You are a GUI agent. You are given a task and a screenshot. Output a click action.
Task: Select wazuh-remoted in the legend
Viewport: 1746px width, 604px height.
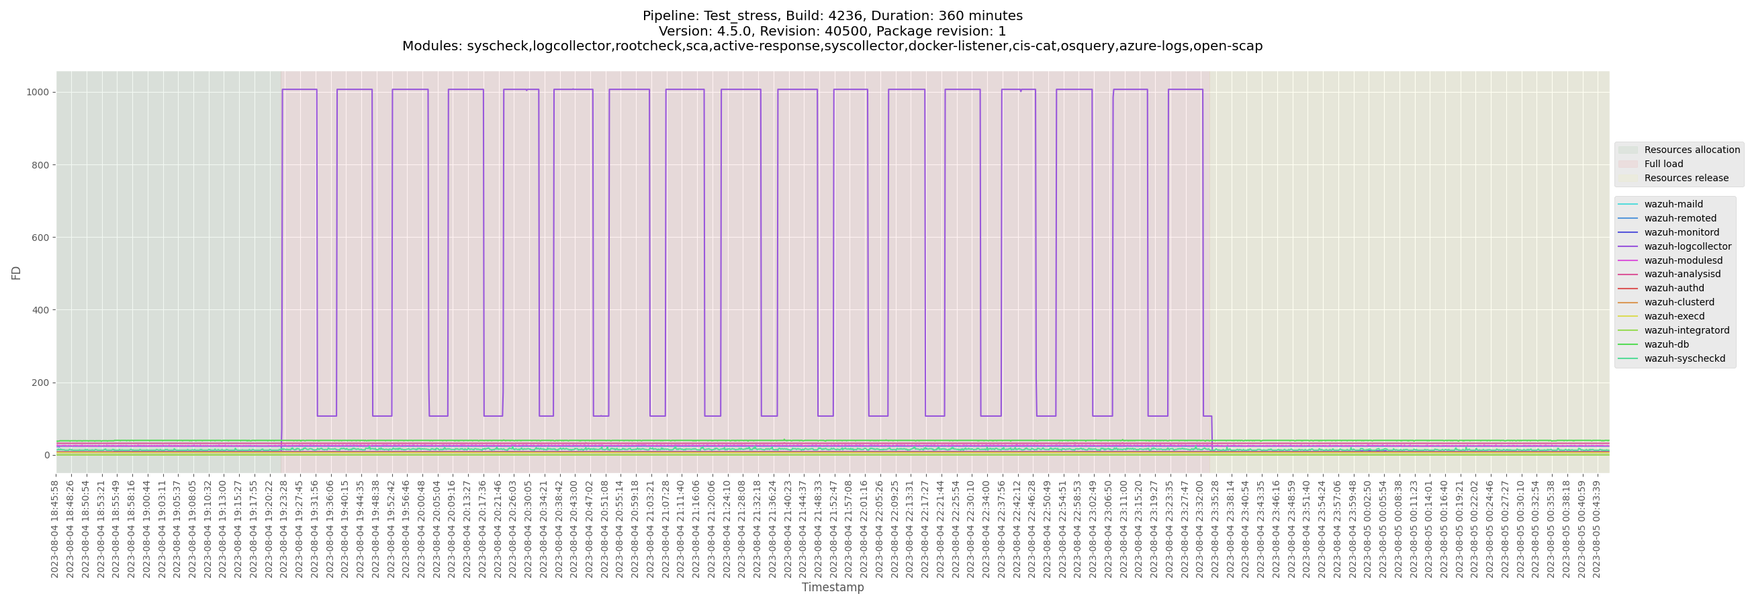(x=1680, y=218)
